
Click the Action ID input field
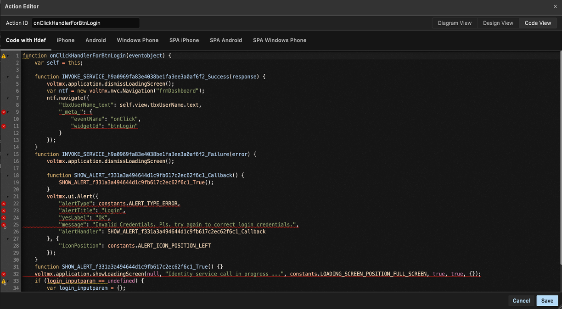tap(85, 23)
